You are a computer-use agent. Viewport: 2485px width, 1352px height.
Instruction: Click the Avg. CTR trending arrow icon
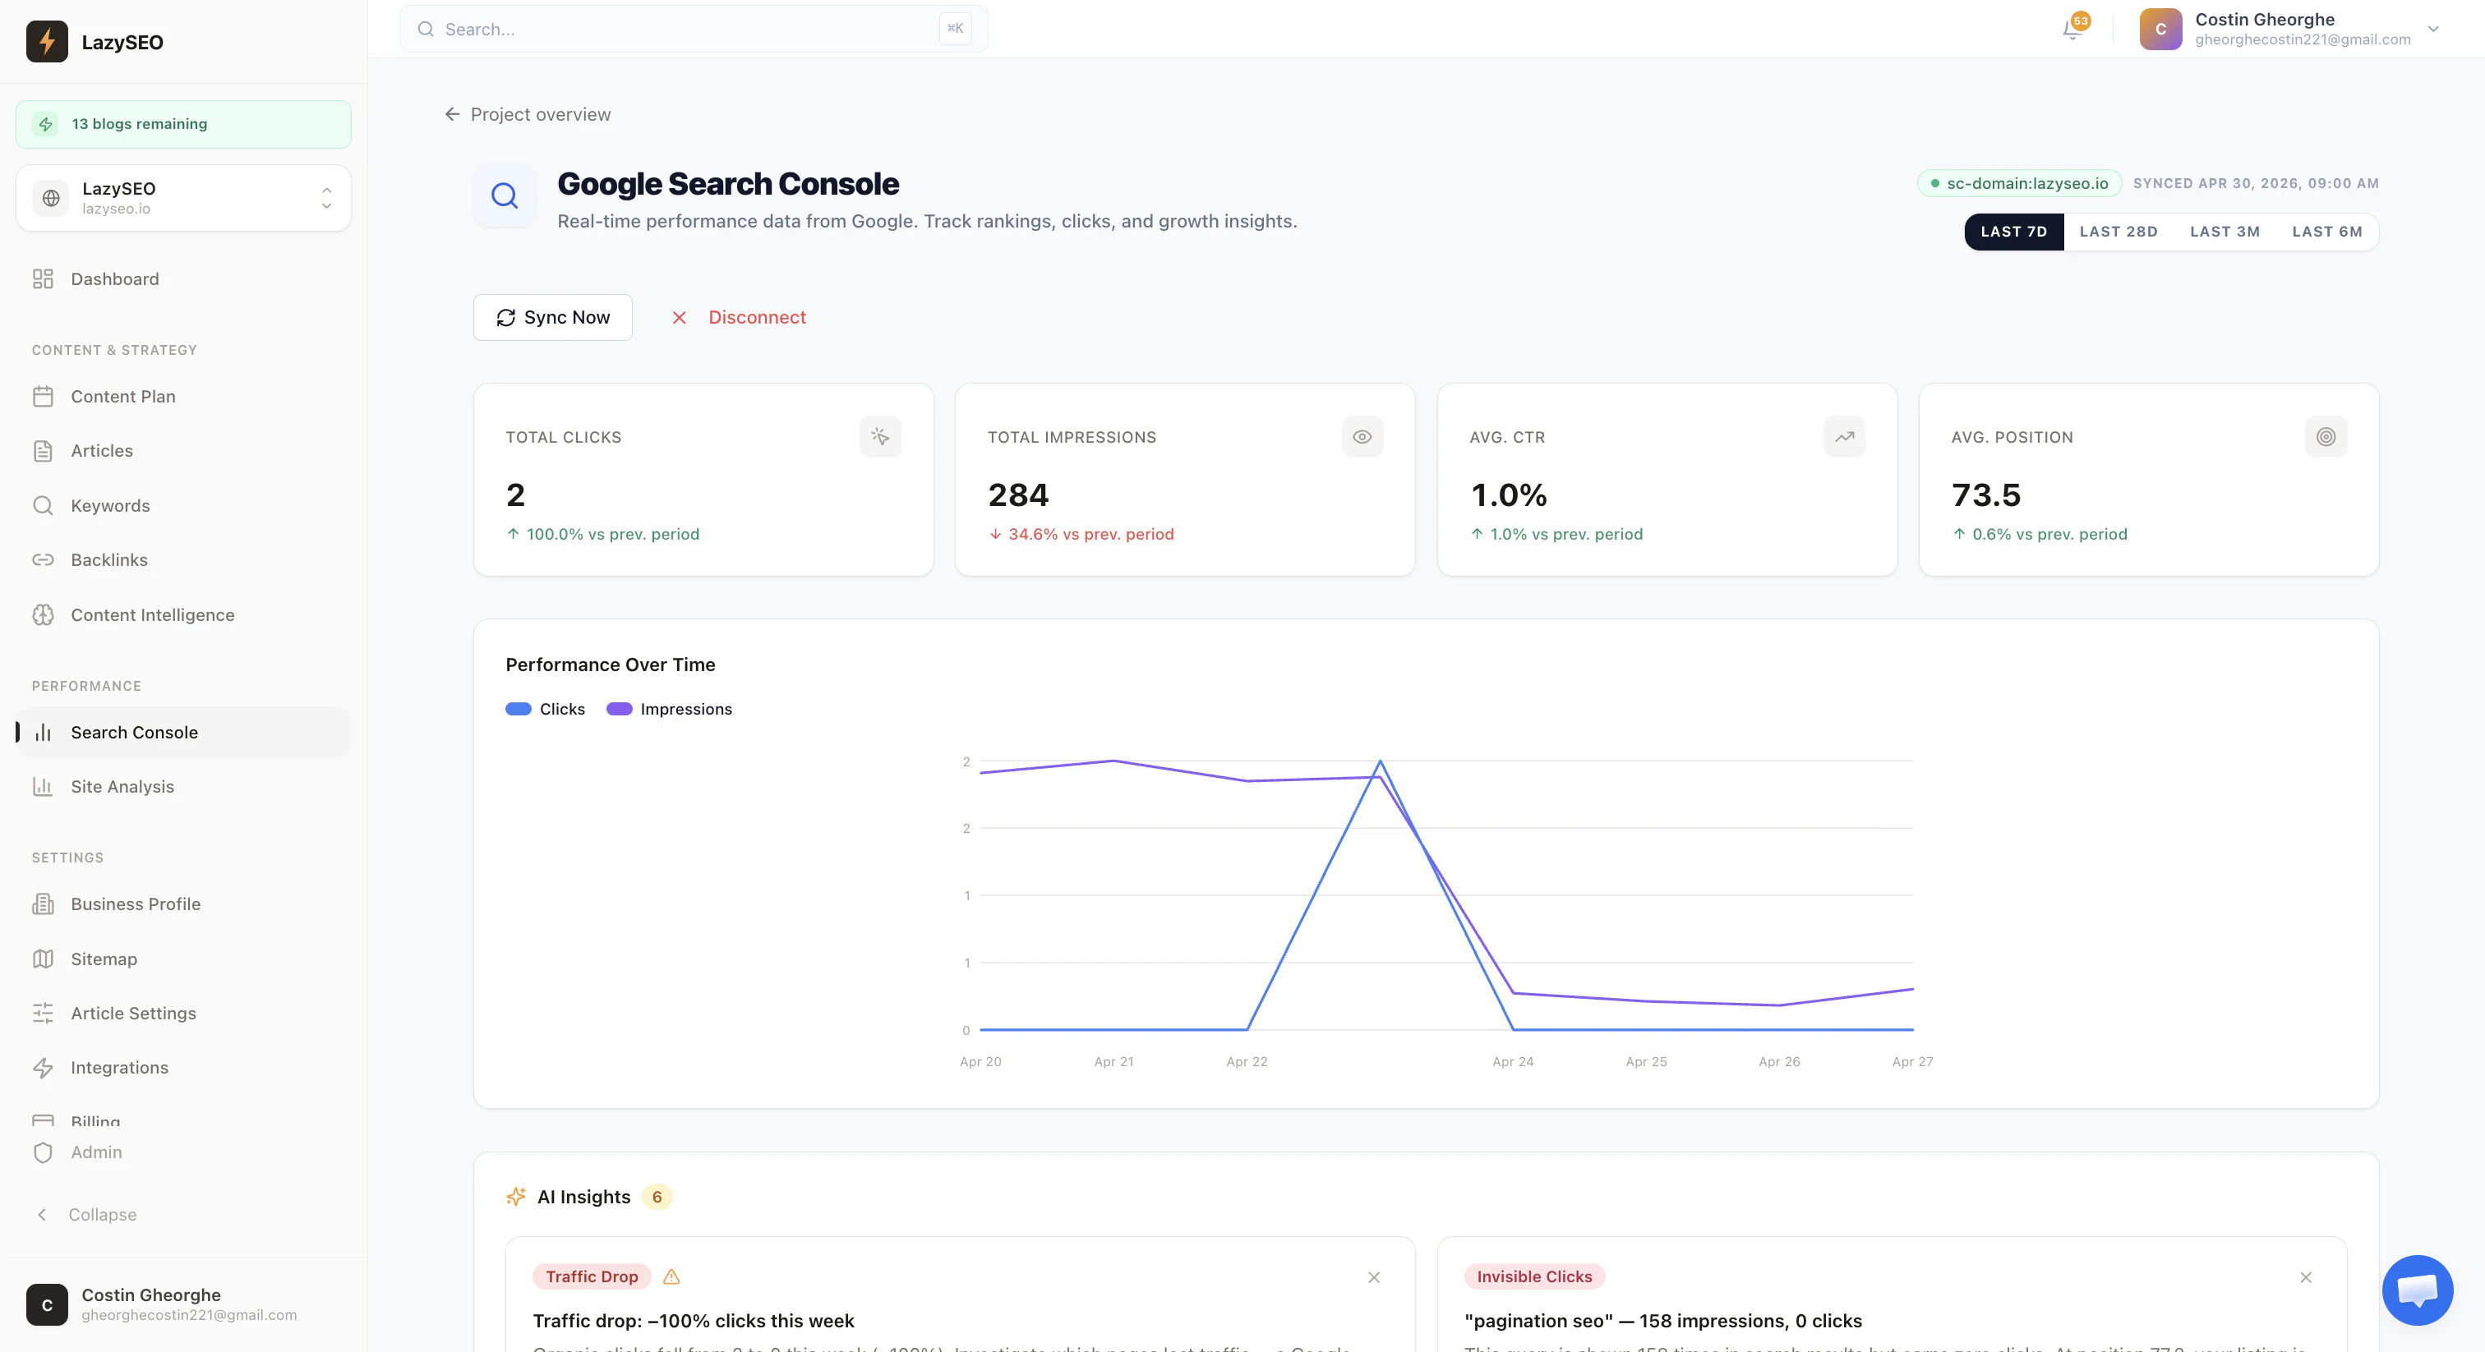(1843, 437)
